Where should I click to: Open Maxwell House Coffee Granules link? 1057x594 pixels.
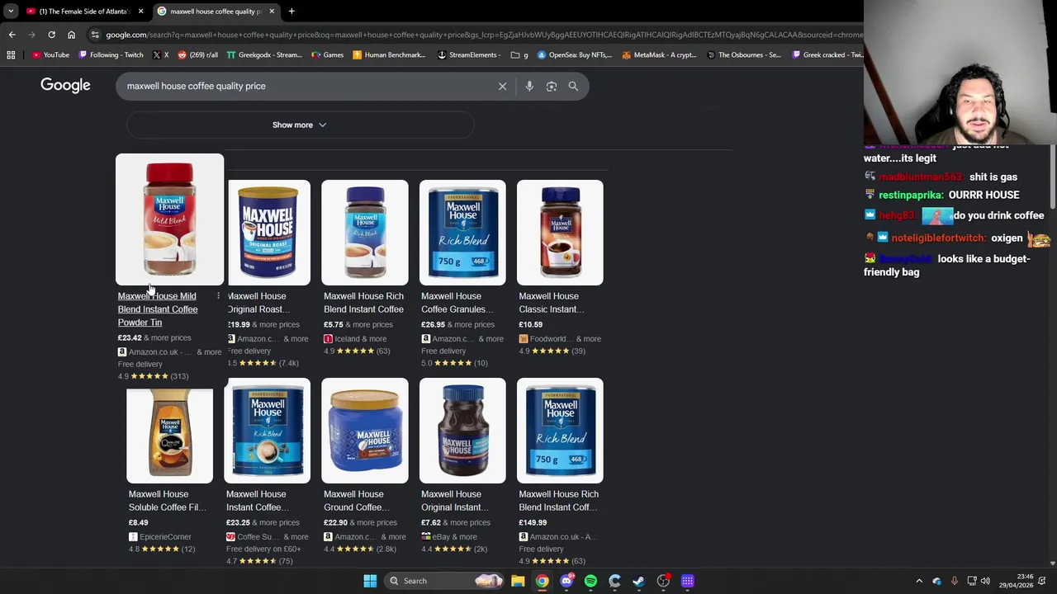coord(457,303)
